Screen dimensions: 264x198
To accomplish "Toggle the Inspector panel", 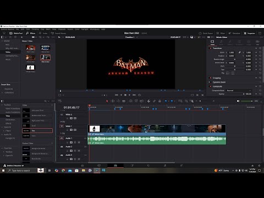I will (249, 33).
